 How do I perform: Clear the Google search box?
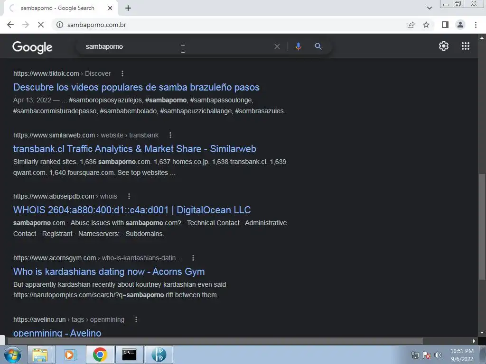coord(277,46)
